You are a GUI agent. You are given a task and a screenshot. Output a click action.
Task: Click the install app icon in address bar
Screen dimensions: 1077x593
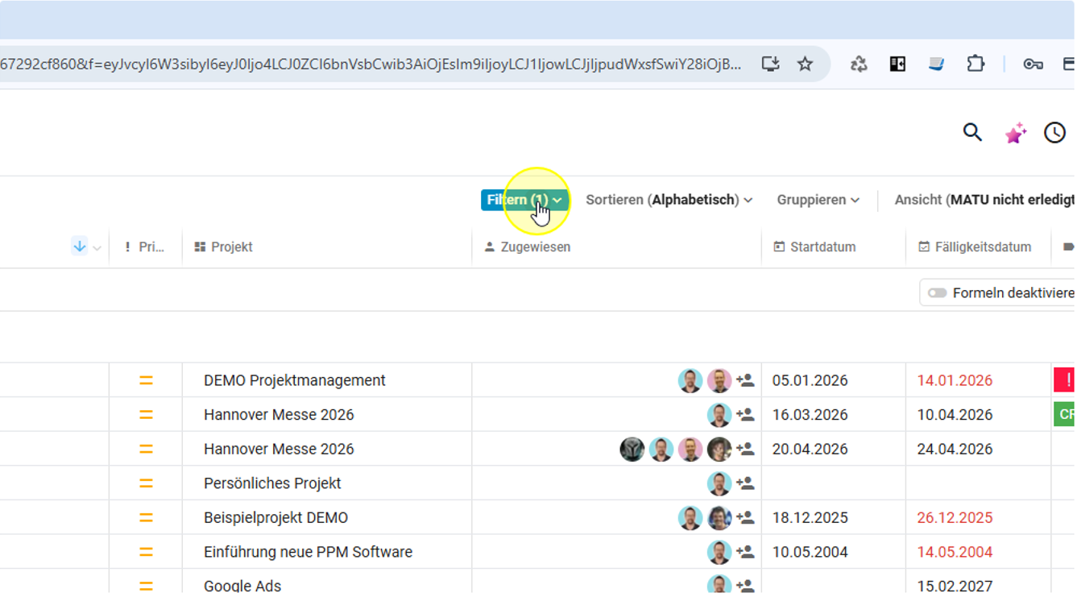tap(770, 64)
